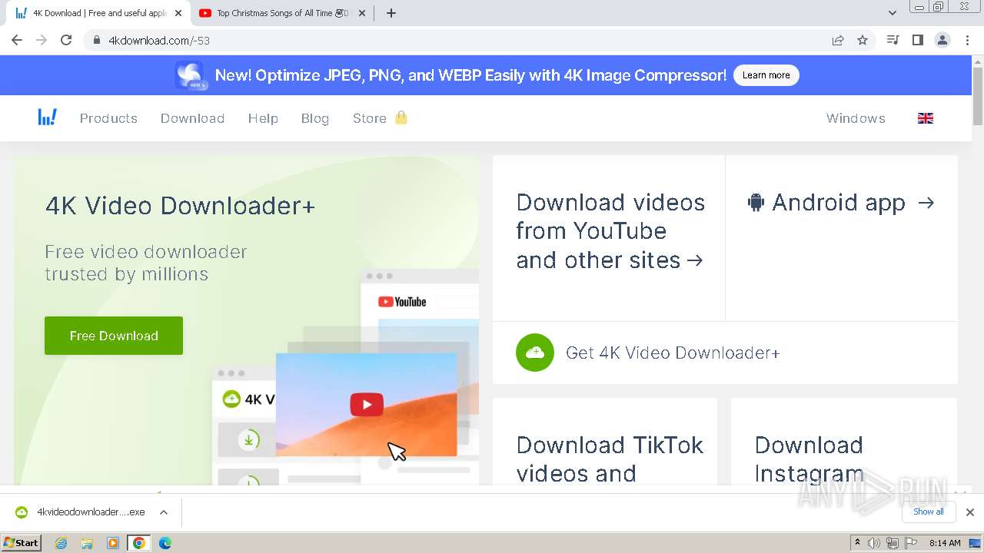Viewport: 984px width, 553px height.
Task: Open Download Instagram card
Action: (x=844, y=442)
